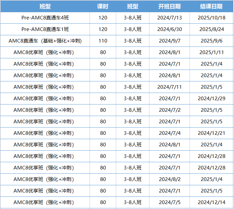Click the 110 课时 cell

point(103,41)
